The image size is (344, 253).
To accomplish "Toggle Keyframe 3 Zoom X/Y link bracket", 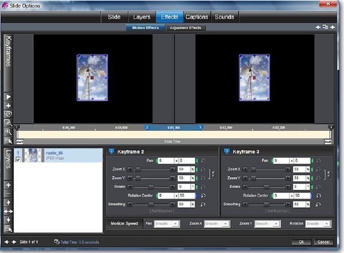I will [327, 174].
